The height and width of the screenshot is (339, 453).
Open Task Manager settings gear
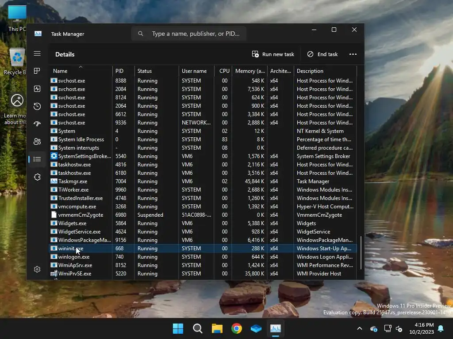point(37,269)
